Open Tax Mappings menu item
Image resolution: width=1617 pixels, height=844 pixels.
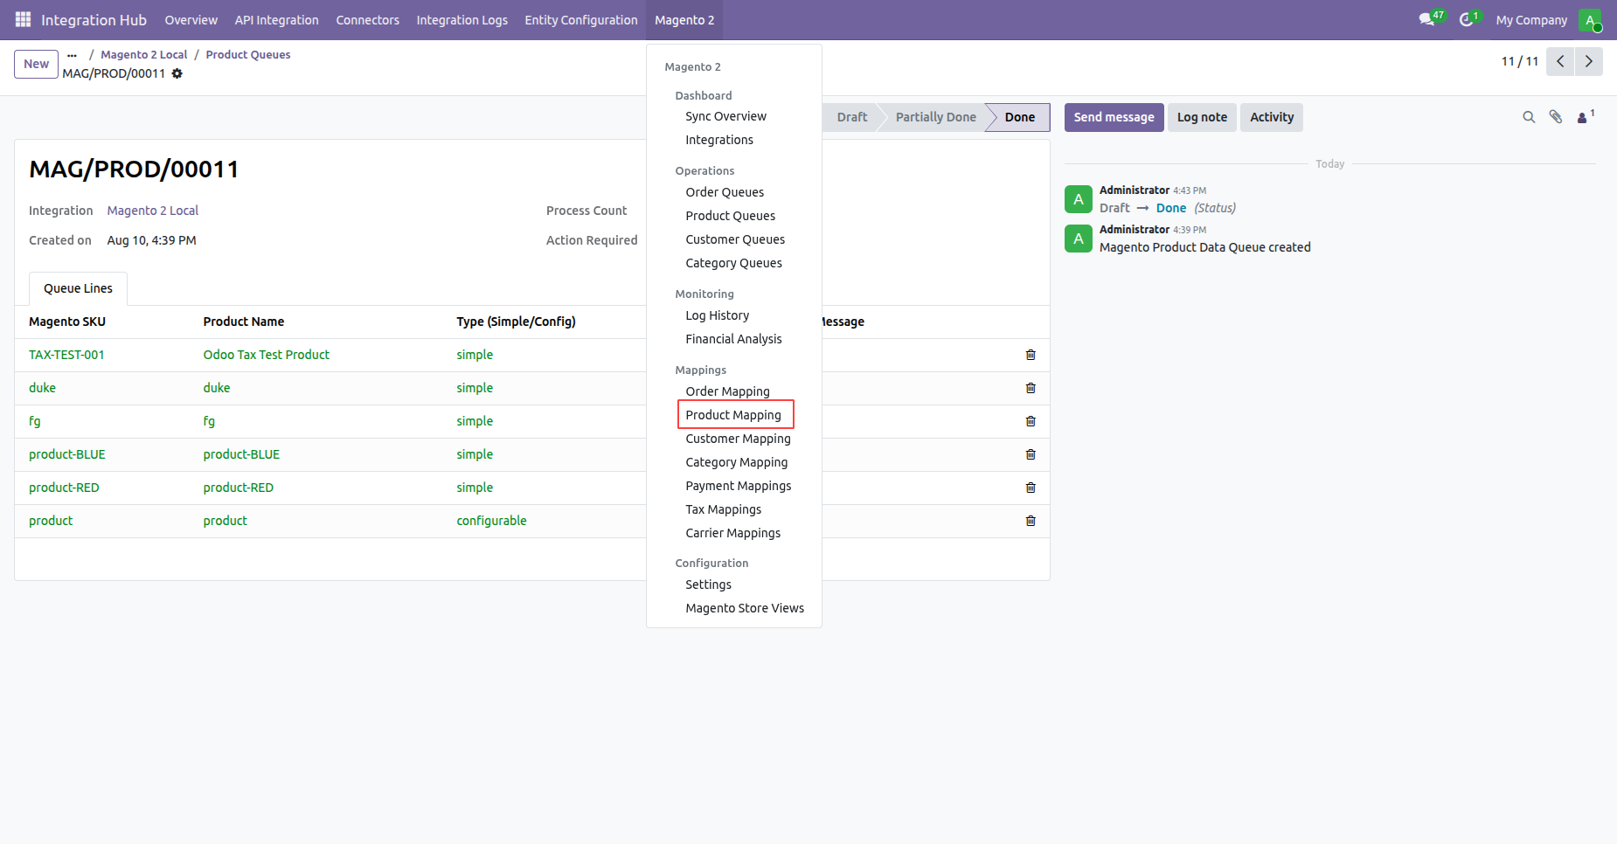[x=723, y=509]
